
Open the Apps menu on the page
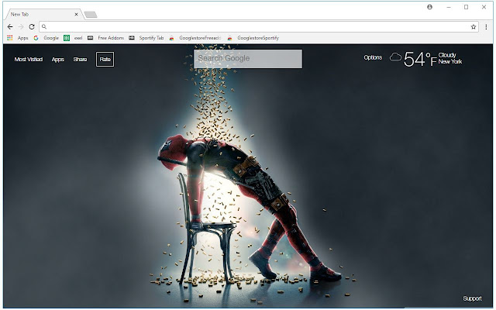58,60
